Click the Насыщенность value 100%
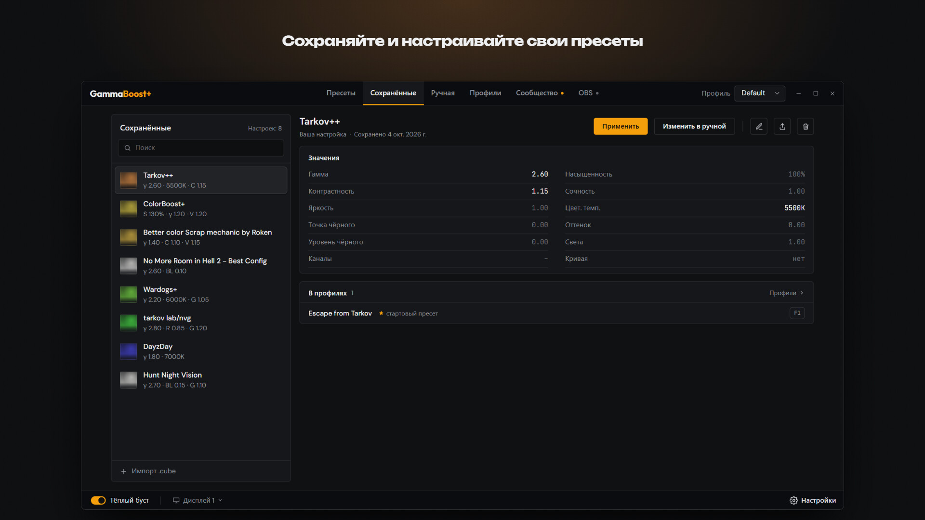925x520 pixels. [x=796, y=175]
